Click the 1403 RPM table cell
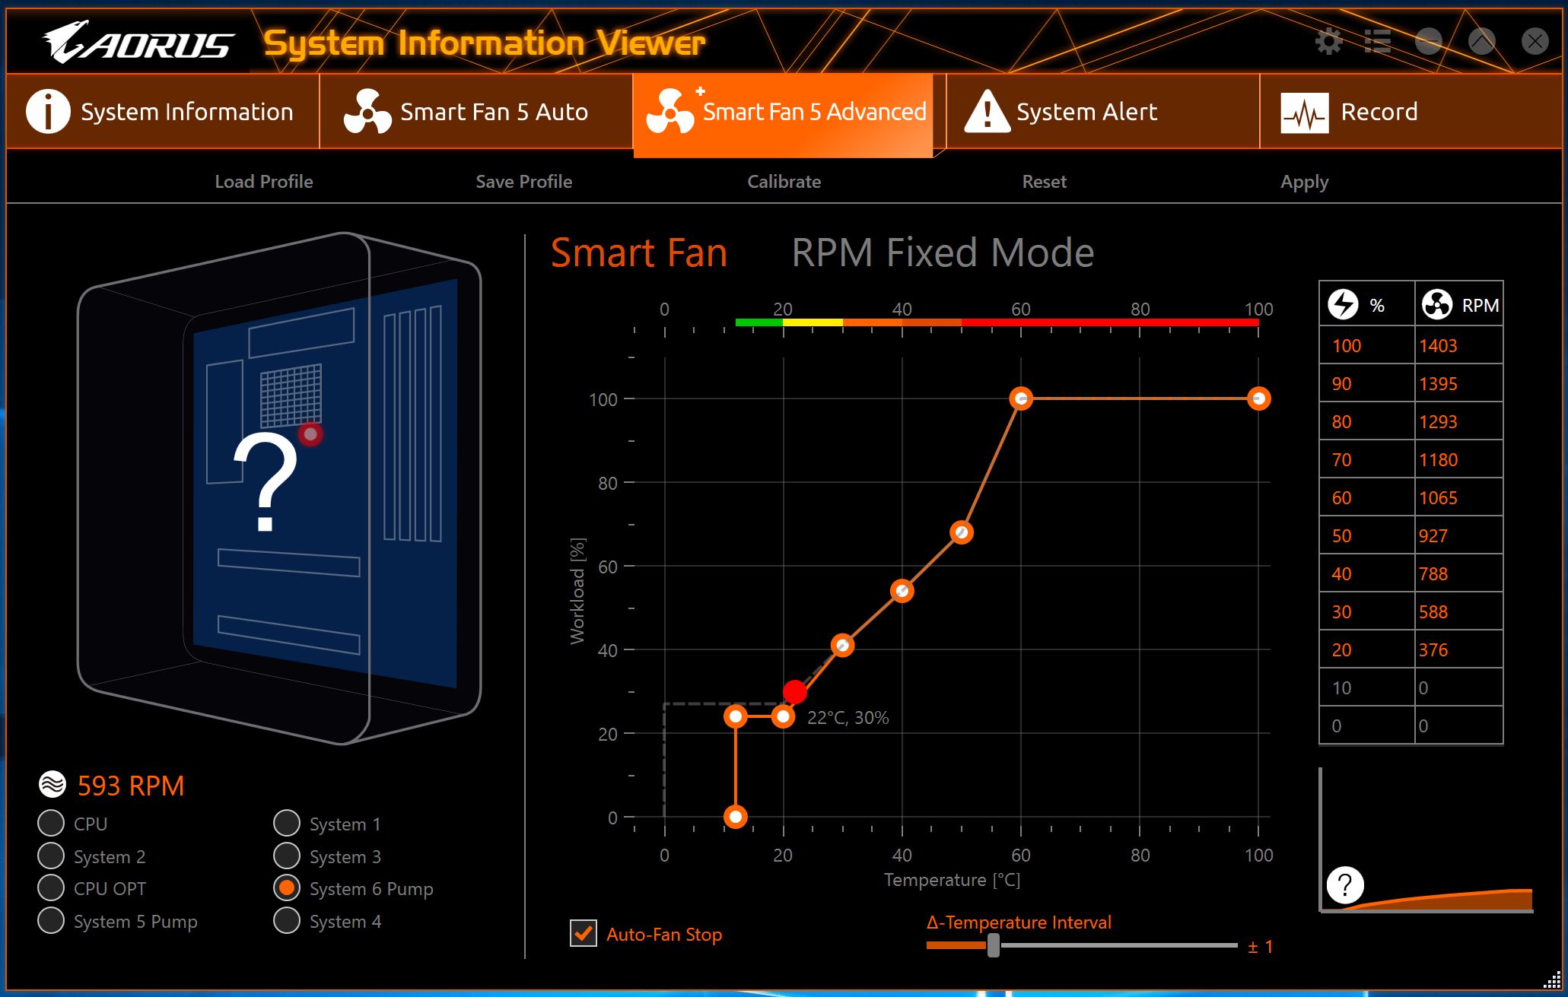 [1458, 345]
